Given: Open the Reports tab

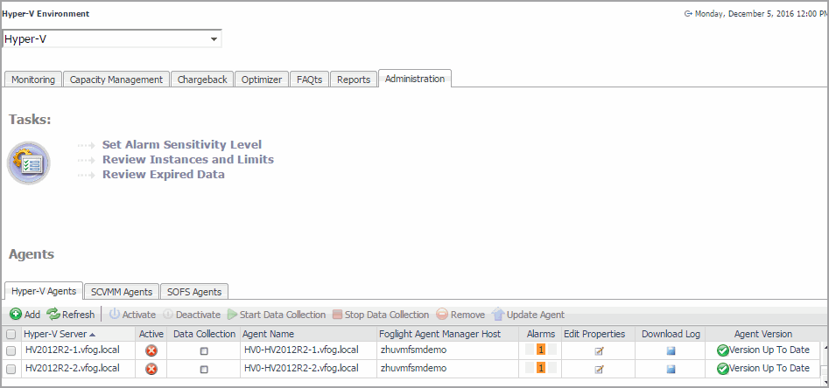Looking at the screenshot, I should [354, 80].
